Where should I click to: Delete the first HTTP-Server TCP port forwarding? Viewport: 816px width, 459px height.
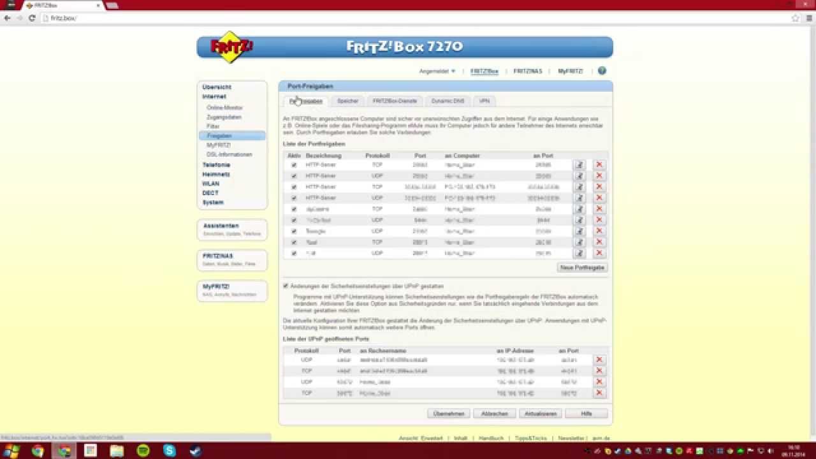(x=599, y=164)
